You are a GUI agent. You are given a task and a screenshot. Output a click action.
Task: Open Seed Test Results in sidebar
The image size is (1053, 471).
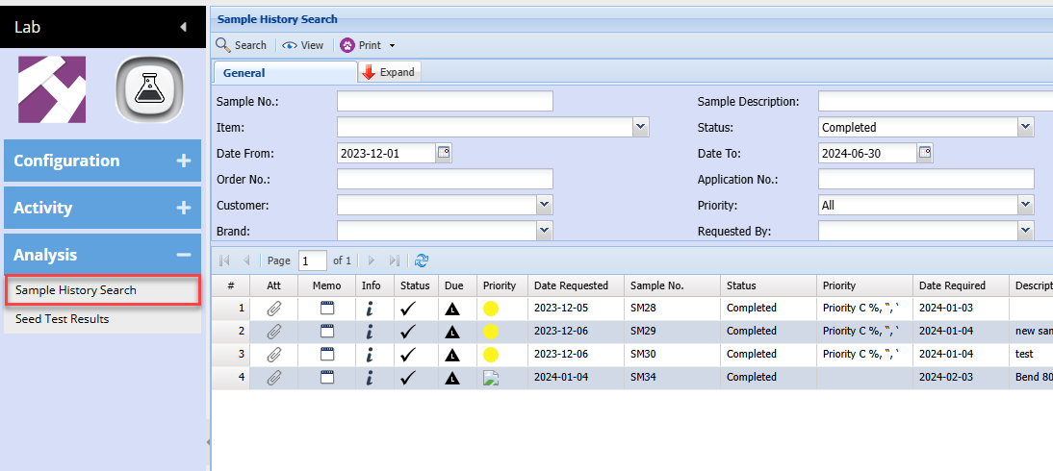(63, 319)
